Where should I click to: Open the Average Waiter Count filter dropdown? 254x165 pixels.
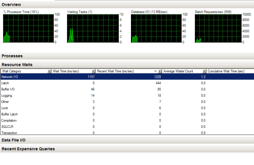(204, 71)
